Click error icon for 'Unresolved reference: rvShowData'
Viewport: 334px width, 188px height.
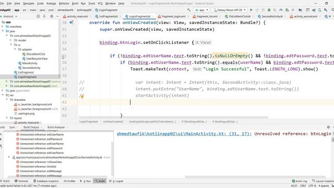click(18, 162)
